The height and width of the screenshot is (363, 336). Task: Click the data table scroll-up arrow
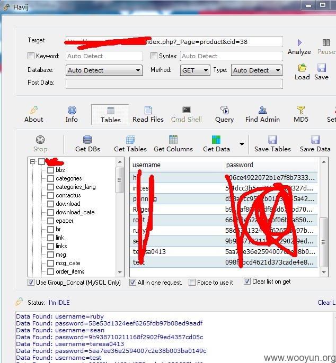pyautogui.click(x=324, y=162)
